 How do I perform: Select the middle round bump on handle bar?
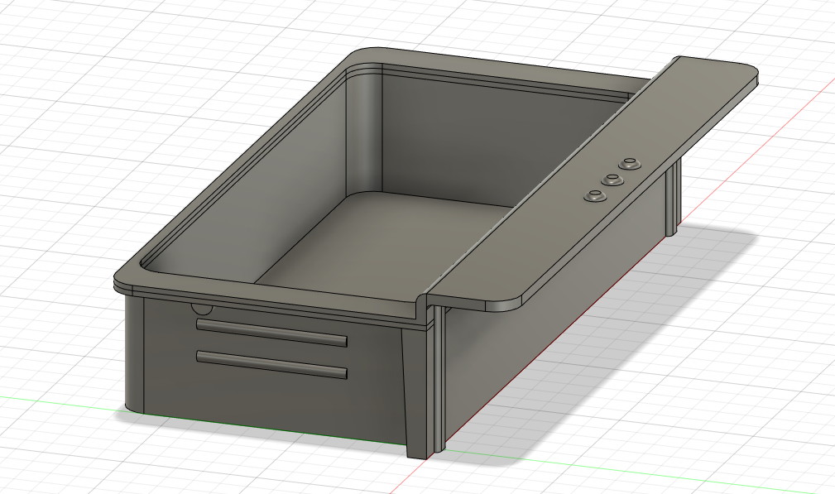point(612,180)
